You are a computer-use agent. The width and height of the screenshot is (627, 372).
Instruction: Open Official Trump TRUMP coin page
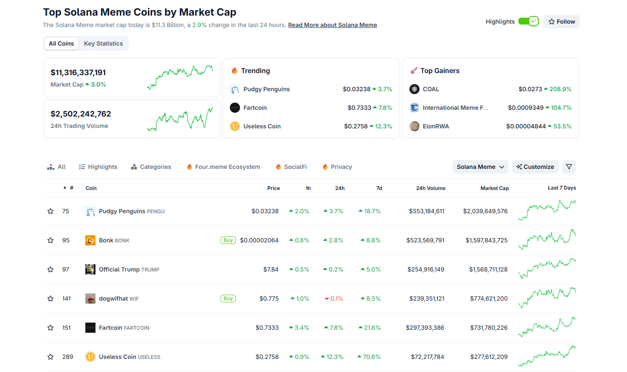tap(129, 269)
